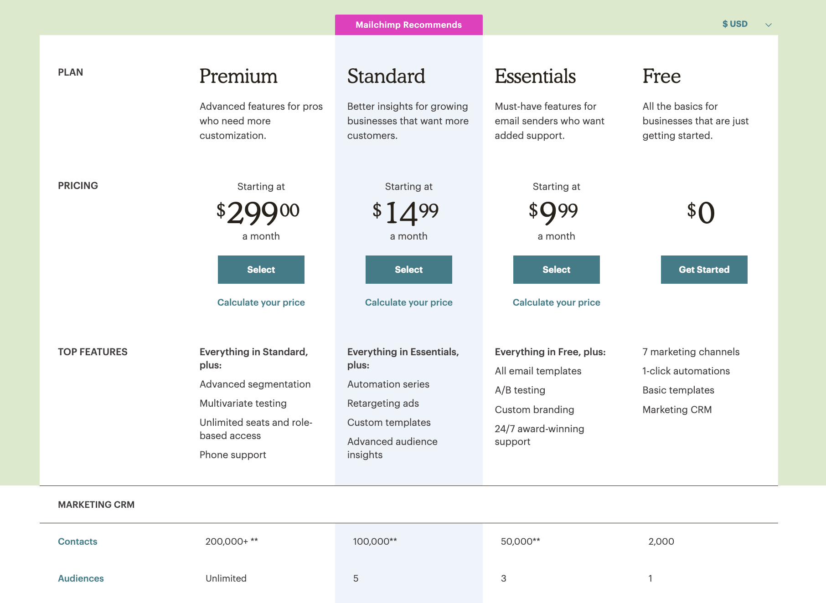The image size is (826, 603).
Task: Click the Marketing CRM section header
Action: 96,505
